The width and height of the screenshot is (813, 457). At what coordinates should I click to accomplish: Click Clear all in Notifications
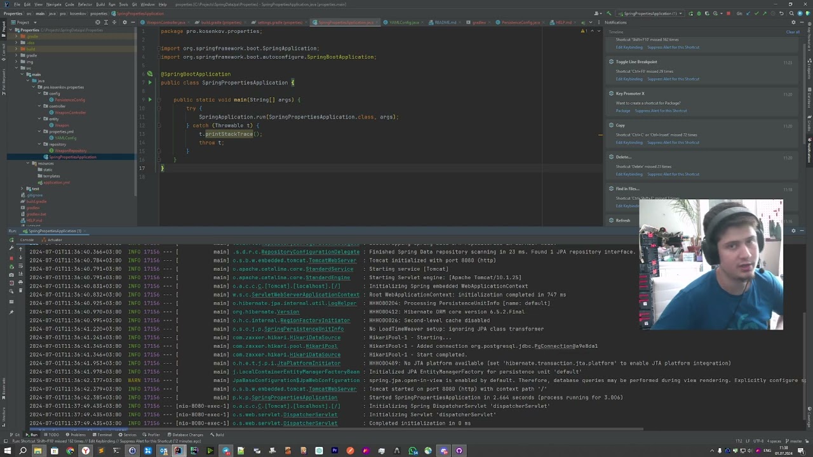[x=792, y=32]
